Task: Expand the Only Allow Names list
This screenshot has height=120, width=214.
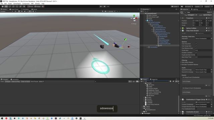Action: coord(181,62)
